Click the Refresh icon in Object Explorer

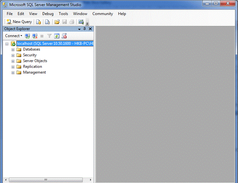tap(57, 36)
